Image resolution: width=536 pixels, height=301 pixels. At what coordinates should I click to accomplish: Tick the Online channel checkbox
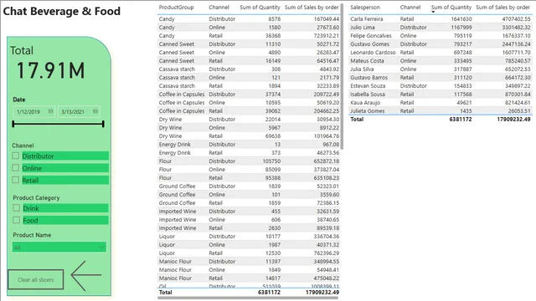pos(15,168)
